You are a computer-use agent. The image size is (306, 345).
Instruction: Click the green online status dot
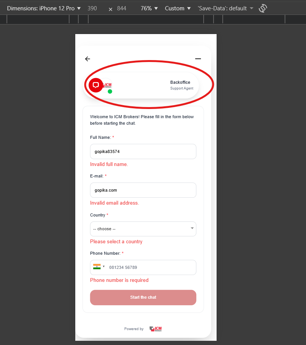coord(110,91)
